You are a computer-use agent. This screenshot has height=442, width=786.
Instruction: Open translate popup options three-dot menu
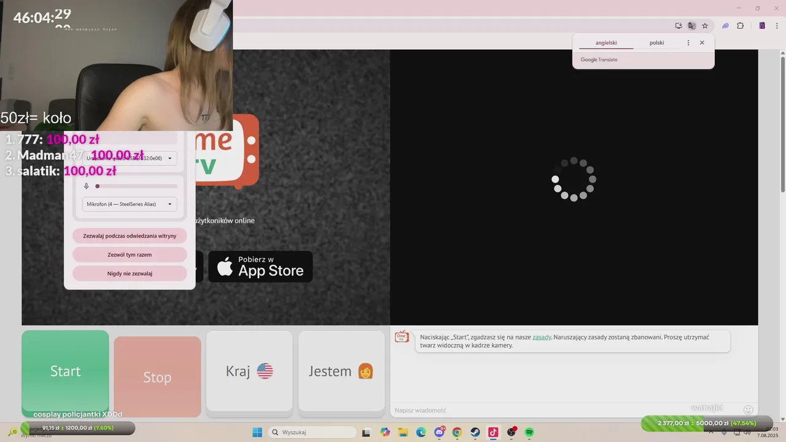(x=688, y=43)
